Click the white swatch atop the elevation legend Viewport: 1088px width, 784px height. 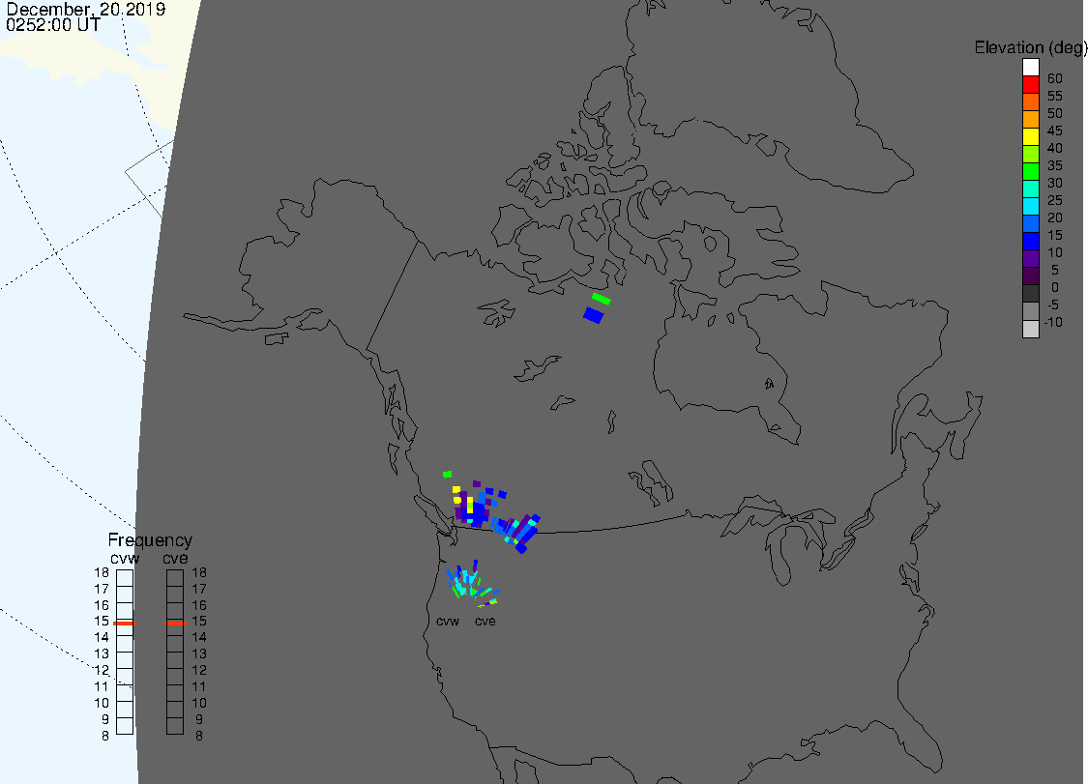tap(1030, 68)
